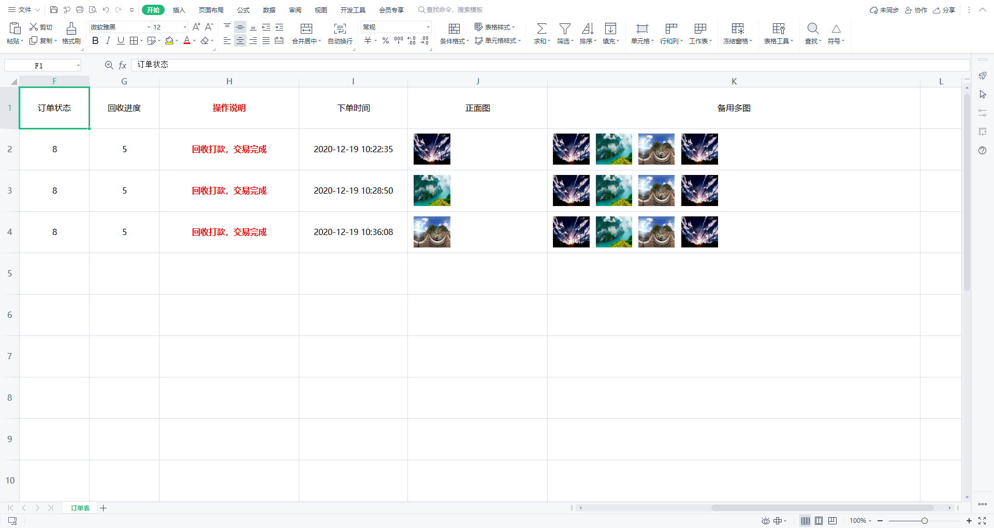Image resolution: width=994 pixels, height=528 pixels.
Task: Toggle bold formatting
Action: [95, 40]
